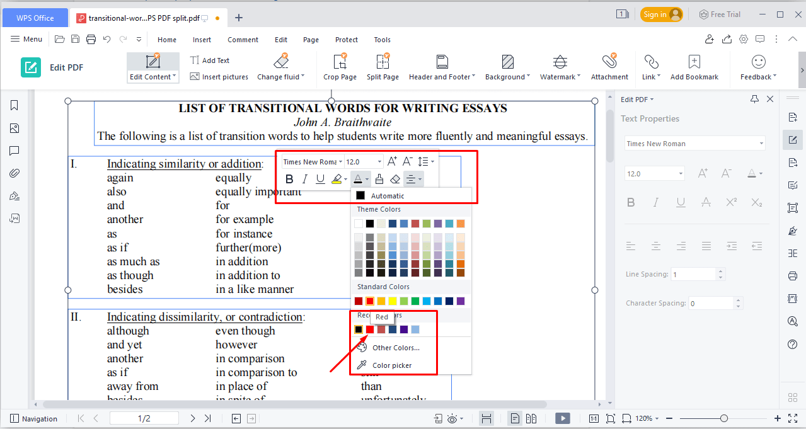Start the presentation play mode

click(x=561, y=418)
